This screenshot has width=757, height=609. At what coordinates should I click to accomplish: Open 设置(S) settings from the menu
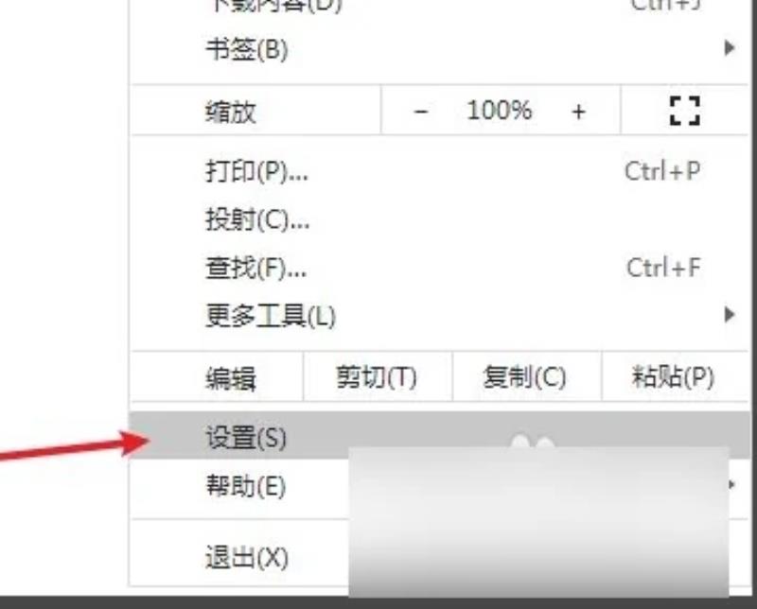click(439, 437)
